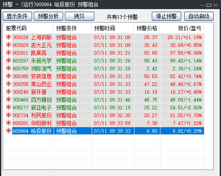
Task: Click alert icon beside 600864 哈投股份
Action: [9, 131]
